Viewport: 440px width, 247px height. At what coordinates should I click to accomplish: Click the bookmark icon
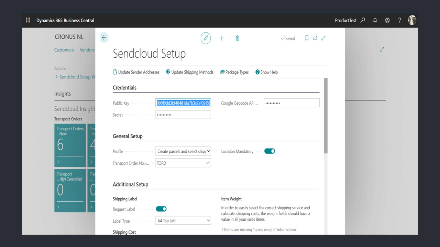click(307, 38)
